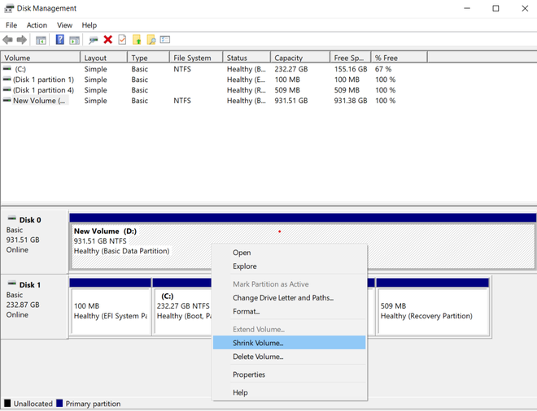
Task: Choose Open from the context menu
Action: 290,253
